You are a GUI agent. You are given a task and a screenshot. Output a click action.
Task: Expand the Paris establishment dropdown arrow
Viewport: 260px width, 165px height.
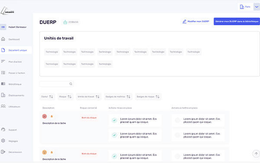[x=257, y=7]
